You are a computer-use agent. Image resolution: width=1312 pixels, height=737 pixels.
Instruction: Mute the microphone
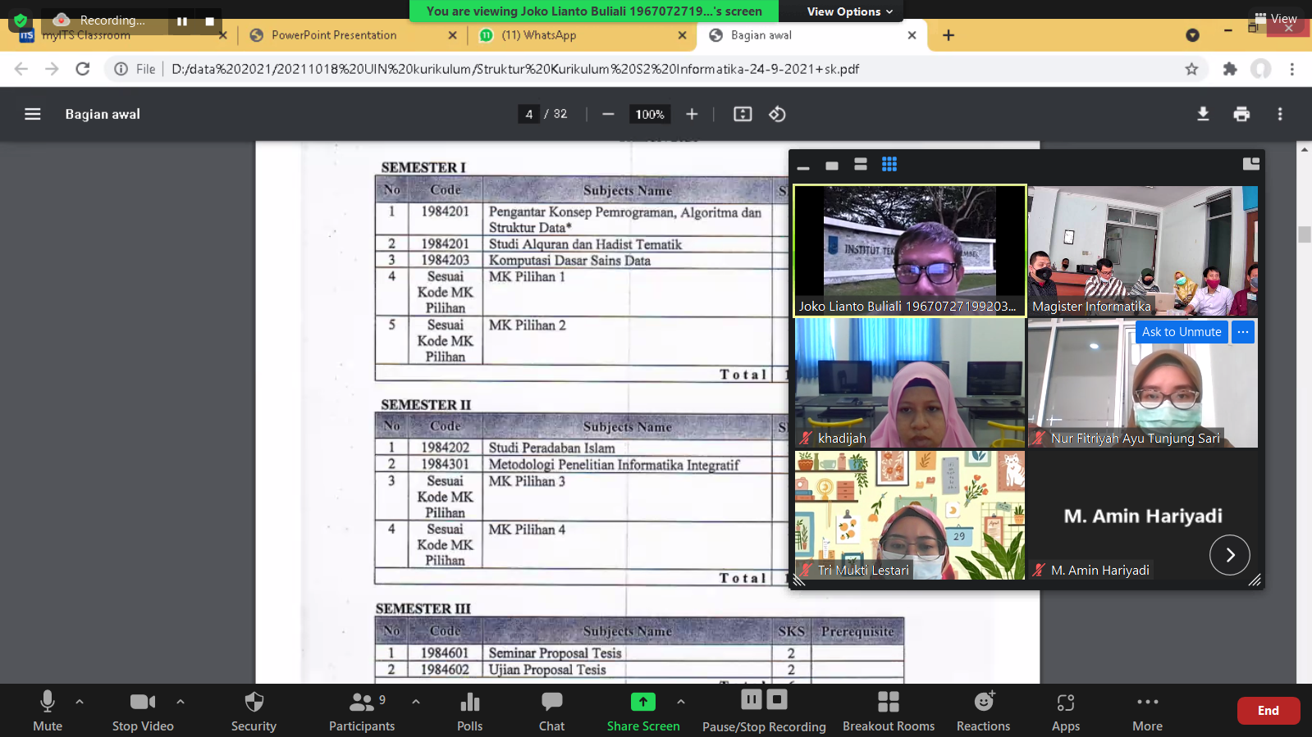tap(48, 711)
